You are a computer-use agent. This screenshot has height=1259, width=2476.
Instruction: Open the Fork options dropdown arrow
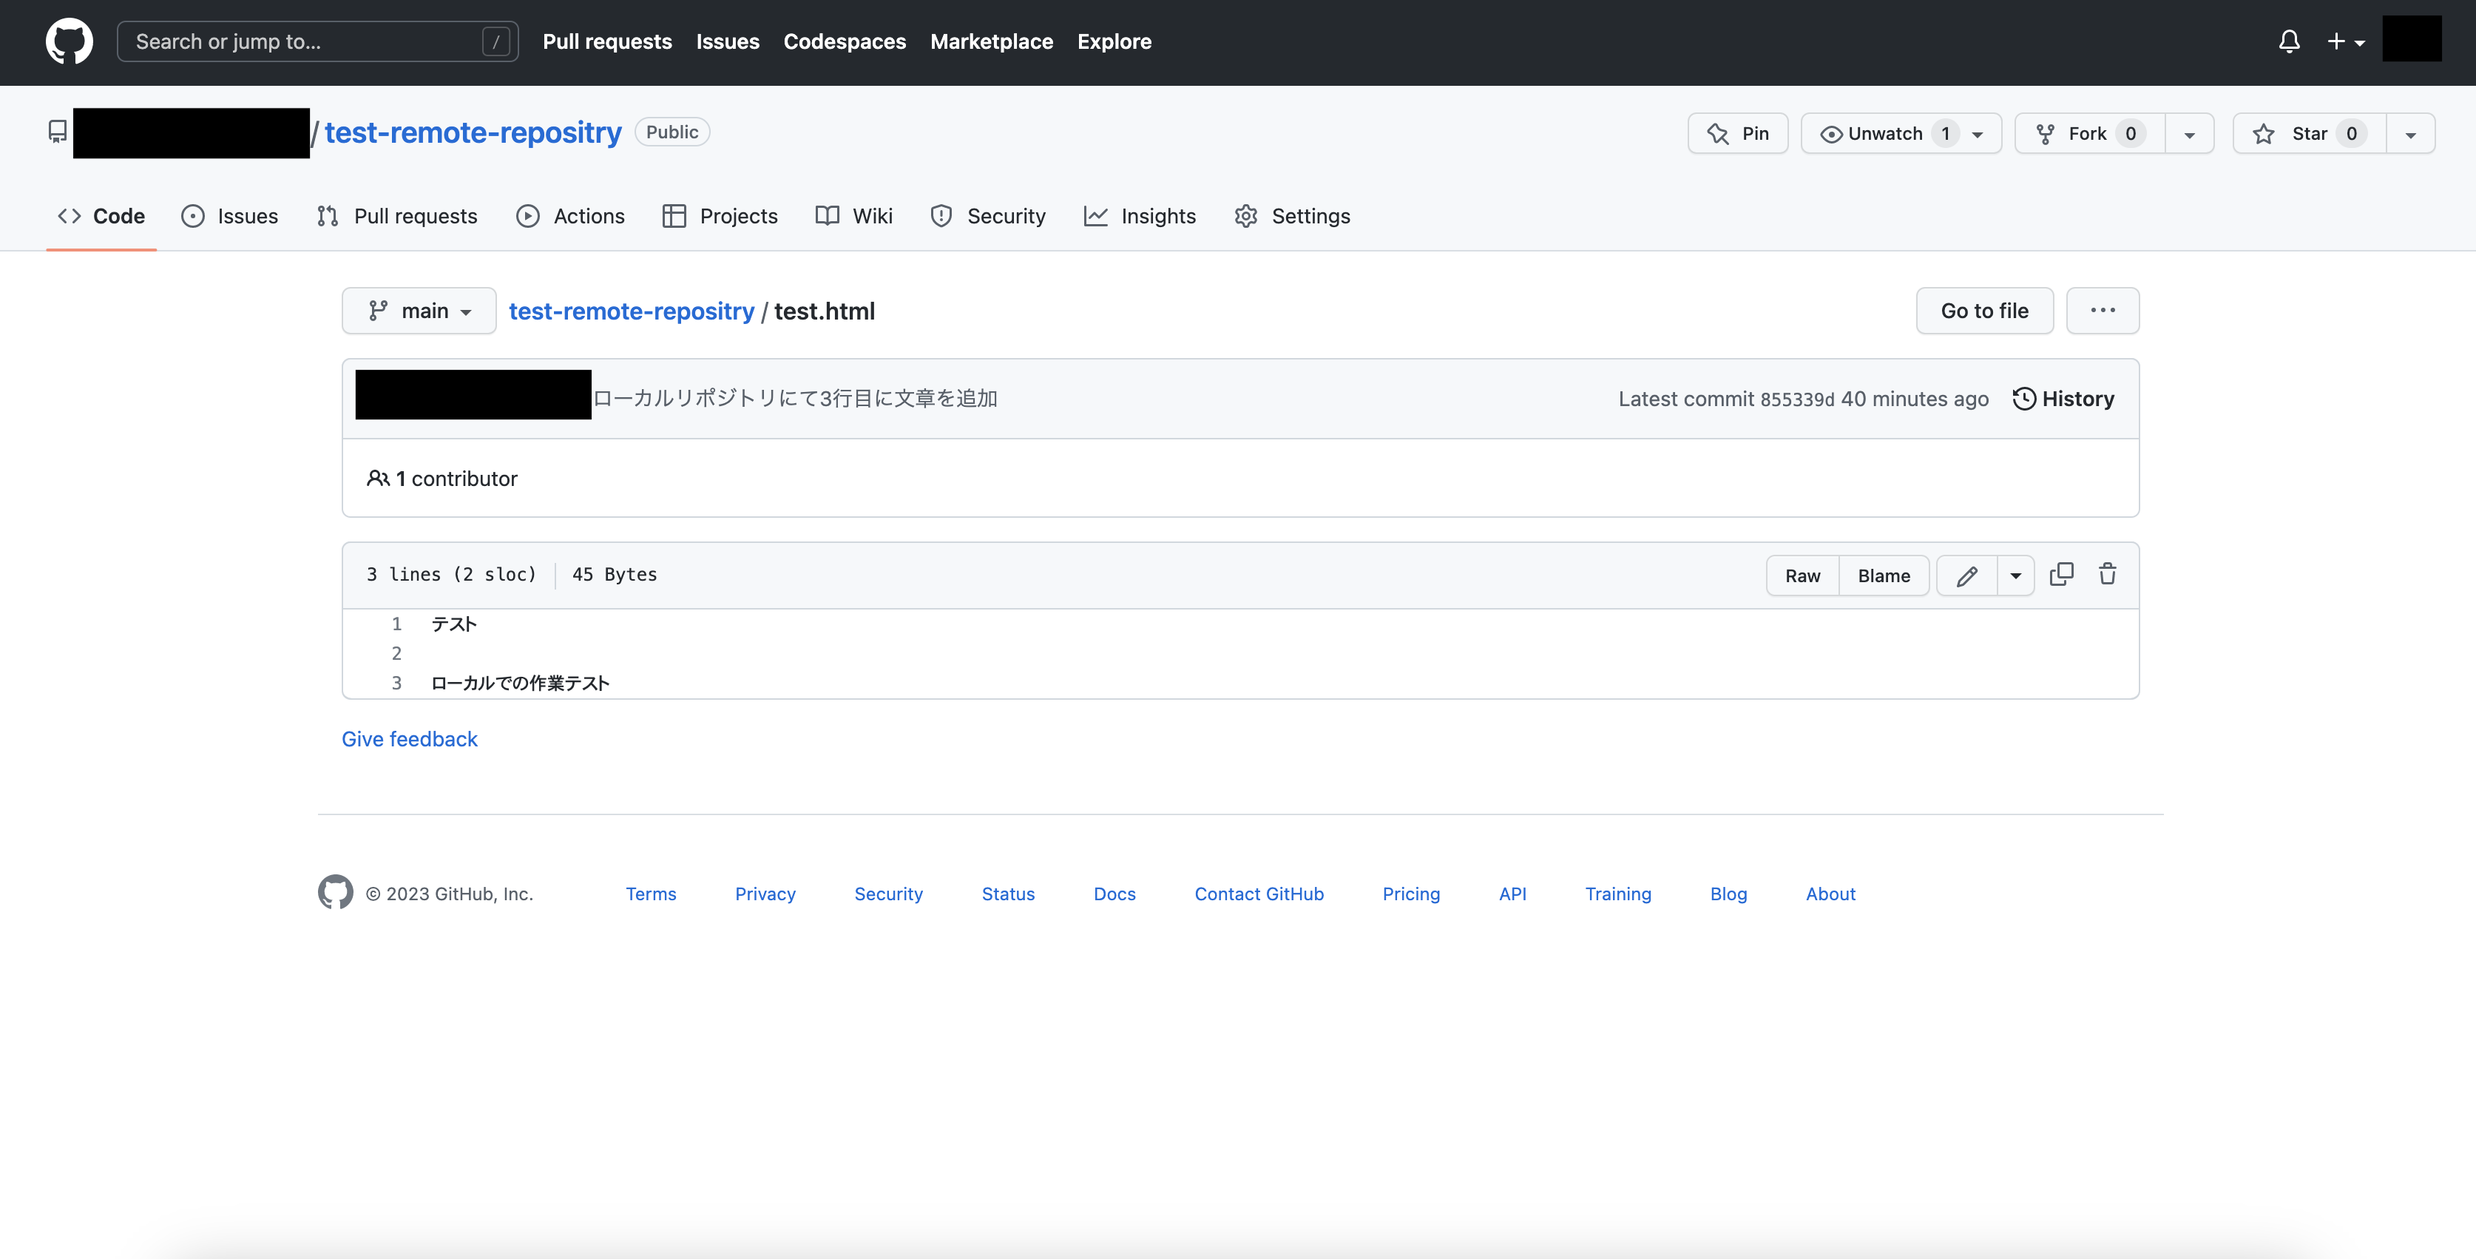pyautogui.click(x=2188, y=135)
